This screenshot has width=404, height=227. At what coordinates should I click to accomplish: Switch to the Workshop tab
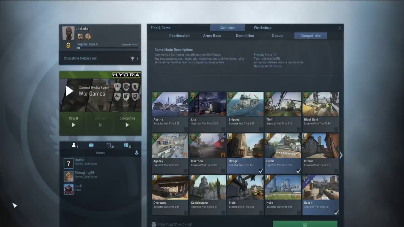(x=263, y=28)
